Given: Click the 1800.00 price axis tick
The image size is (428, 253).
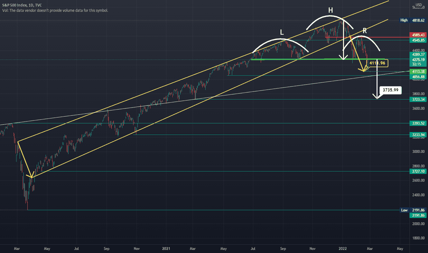Looking at the screenshot, I should [418, 238].
